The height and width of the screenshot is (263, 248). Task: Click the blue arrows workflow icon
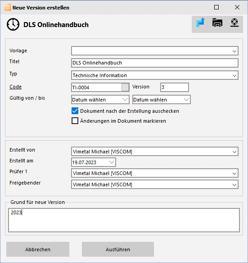200,23
